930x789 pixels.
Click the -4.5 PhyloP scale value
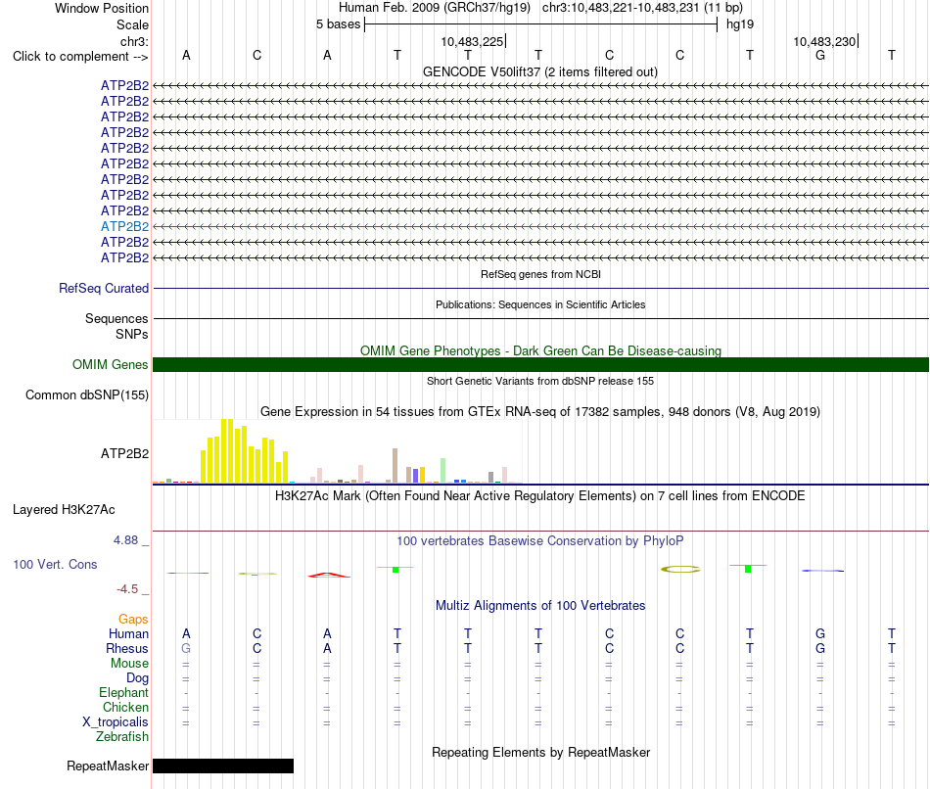(x=127, y=589)
